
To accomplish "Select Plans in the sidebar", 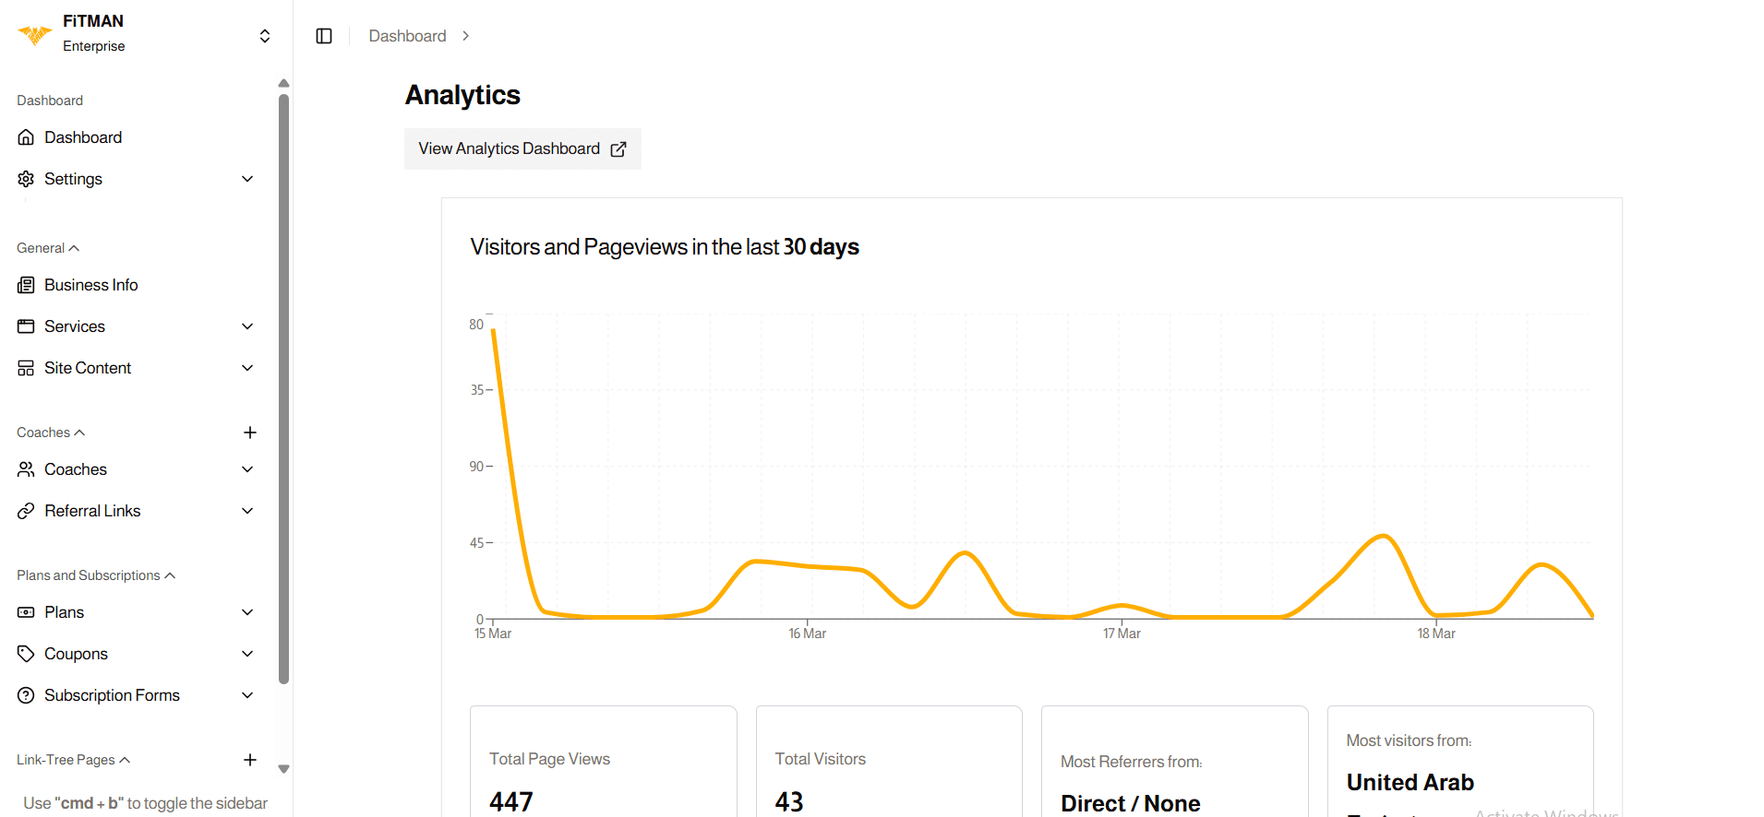I will click(64, 612).
